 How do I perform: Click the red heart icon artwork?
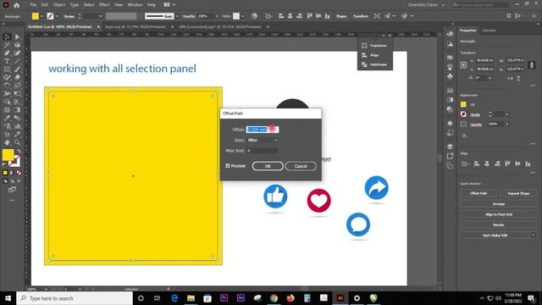(318, 200)
